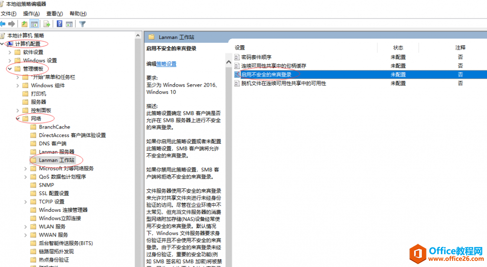Go back with the blue arrow
The height and width of the screenshot is (267, 487).
point(3,24)
